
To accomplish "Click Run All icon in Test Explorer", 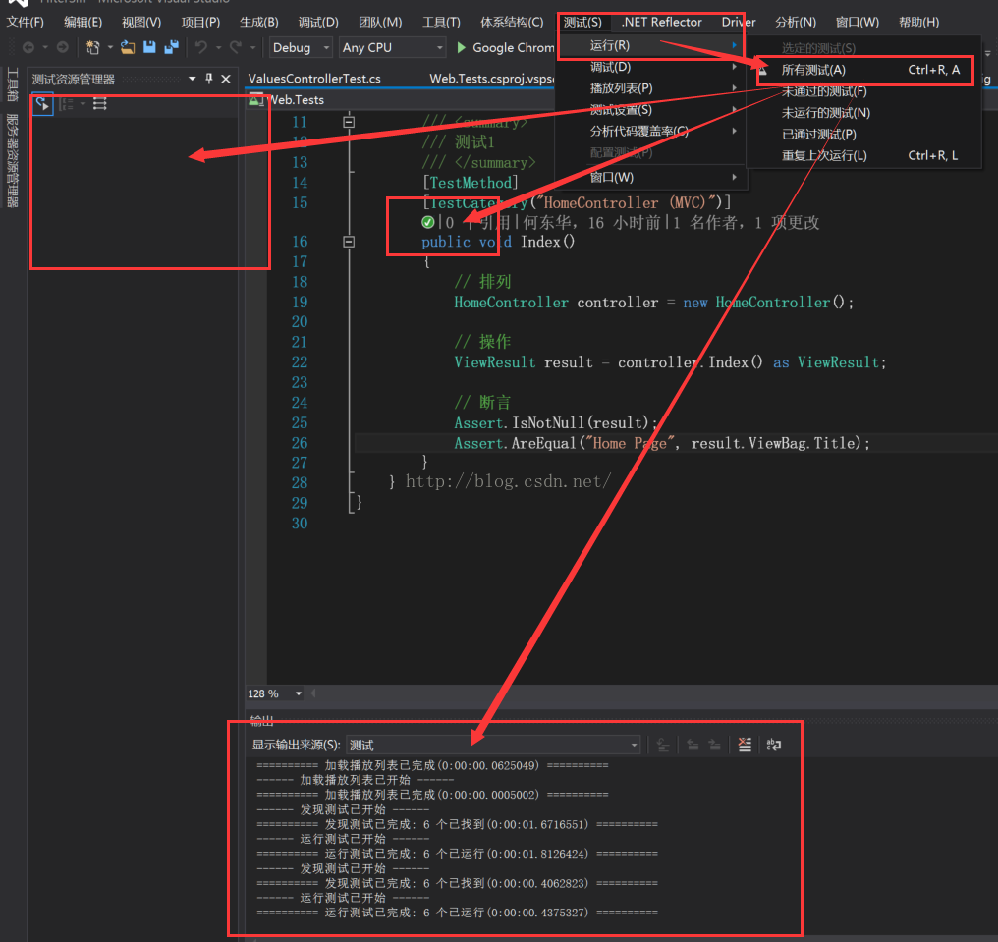I will tap(42, 104).
